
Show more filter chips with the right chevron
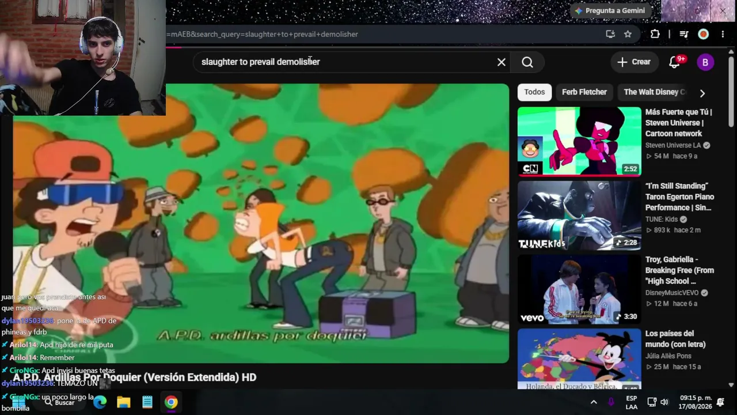coord(702,93)
